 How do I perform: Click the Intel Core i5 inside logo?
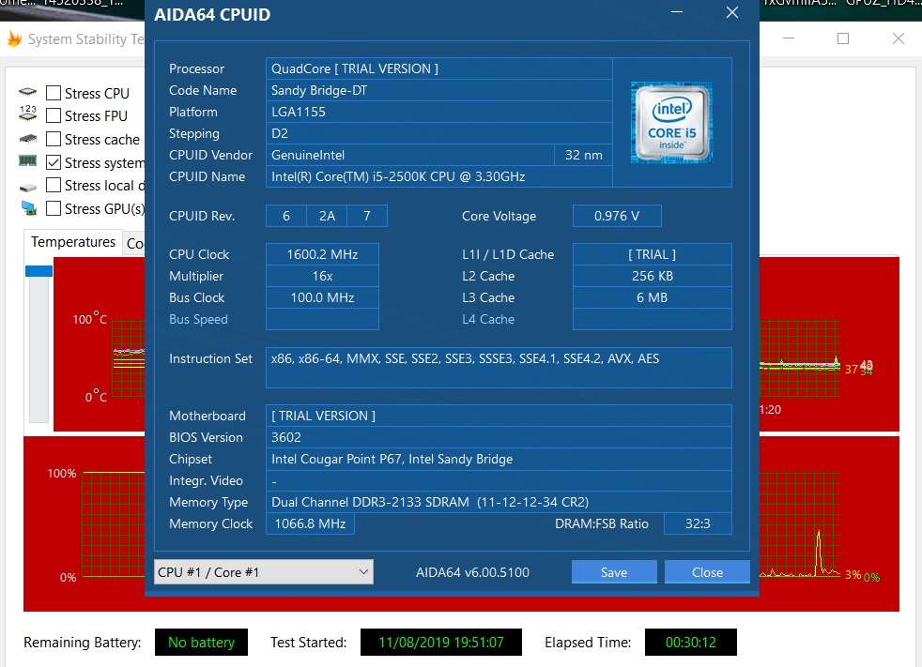point(671,122)
